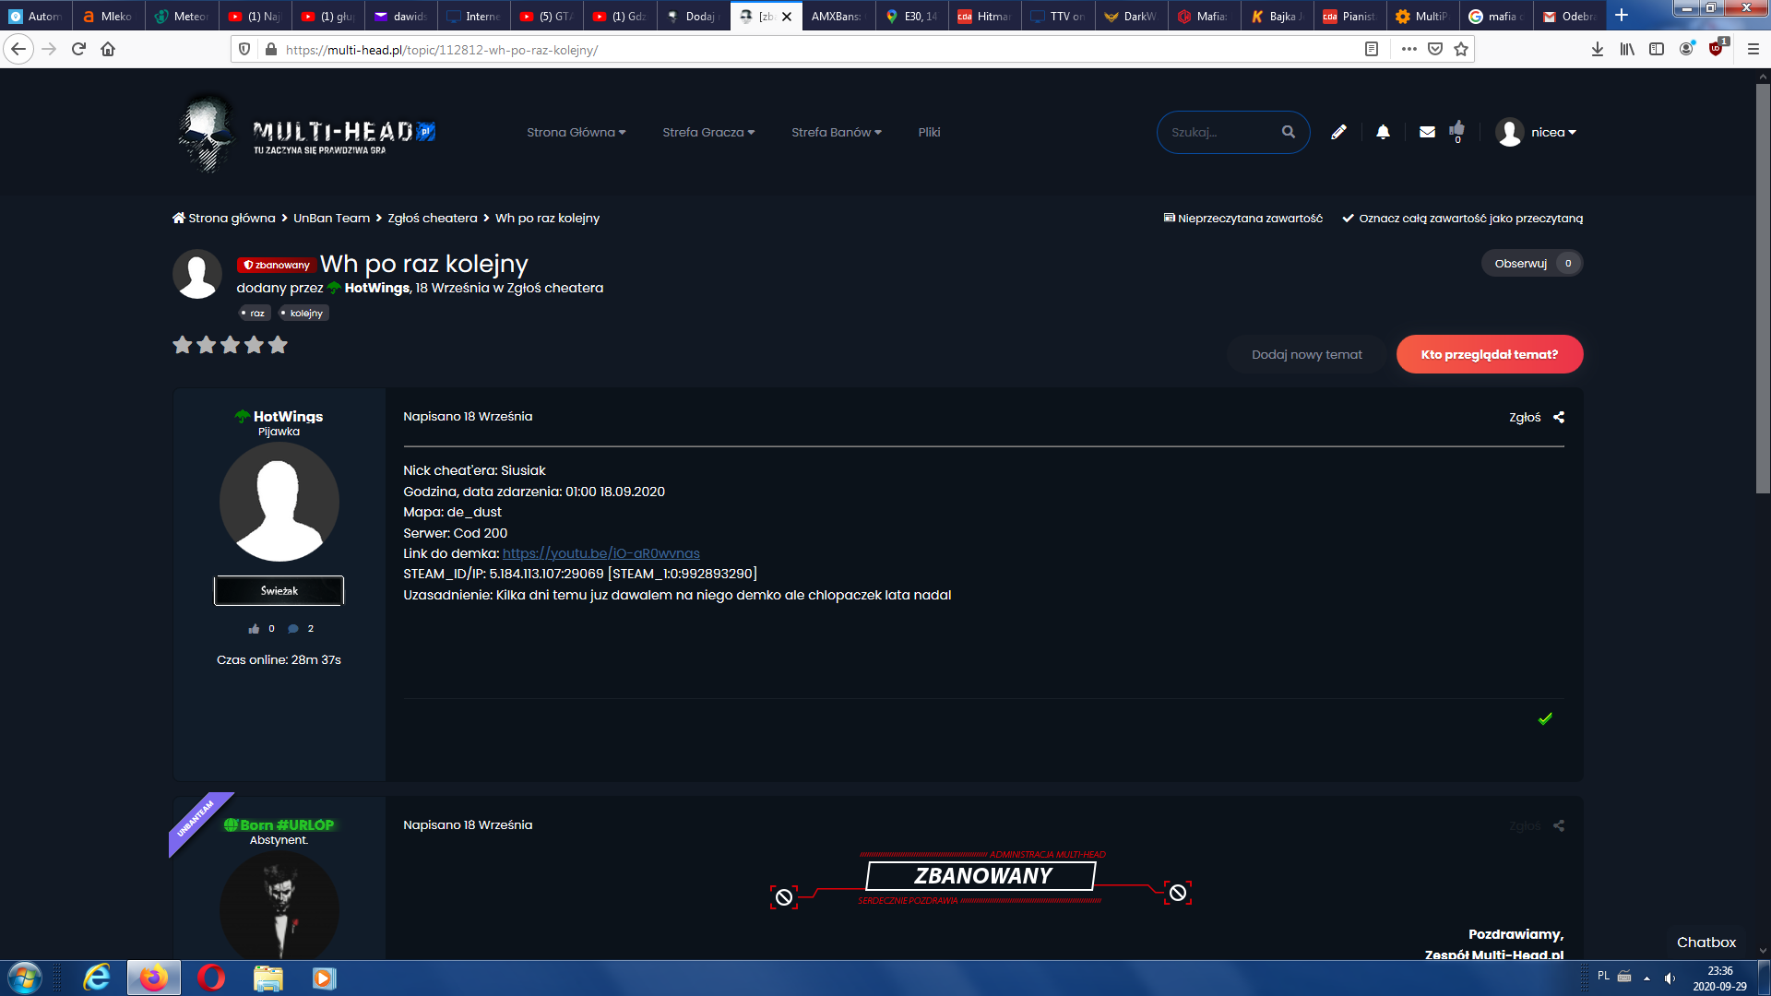1771x996 pixels.
Task: Open the messages envelope icon
Action: pos(1427,132)
